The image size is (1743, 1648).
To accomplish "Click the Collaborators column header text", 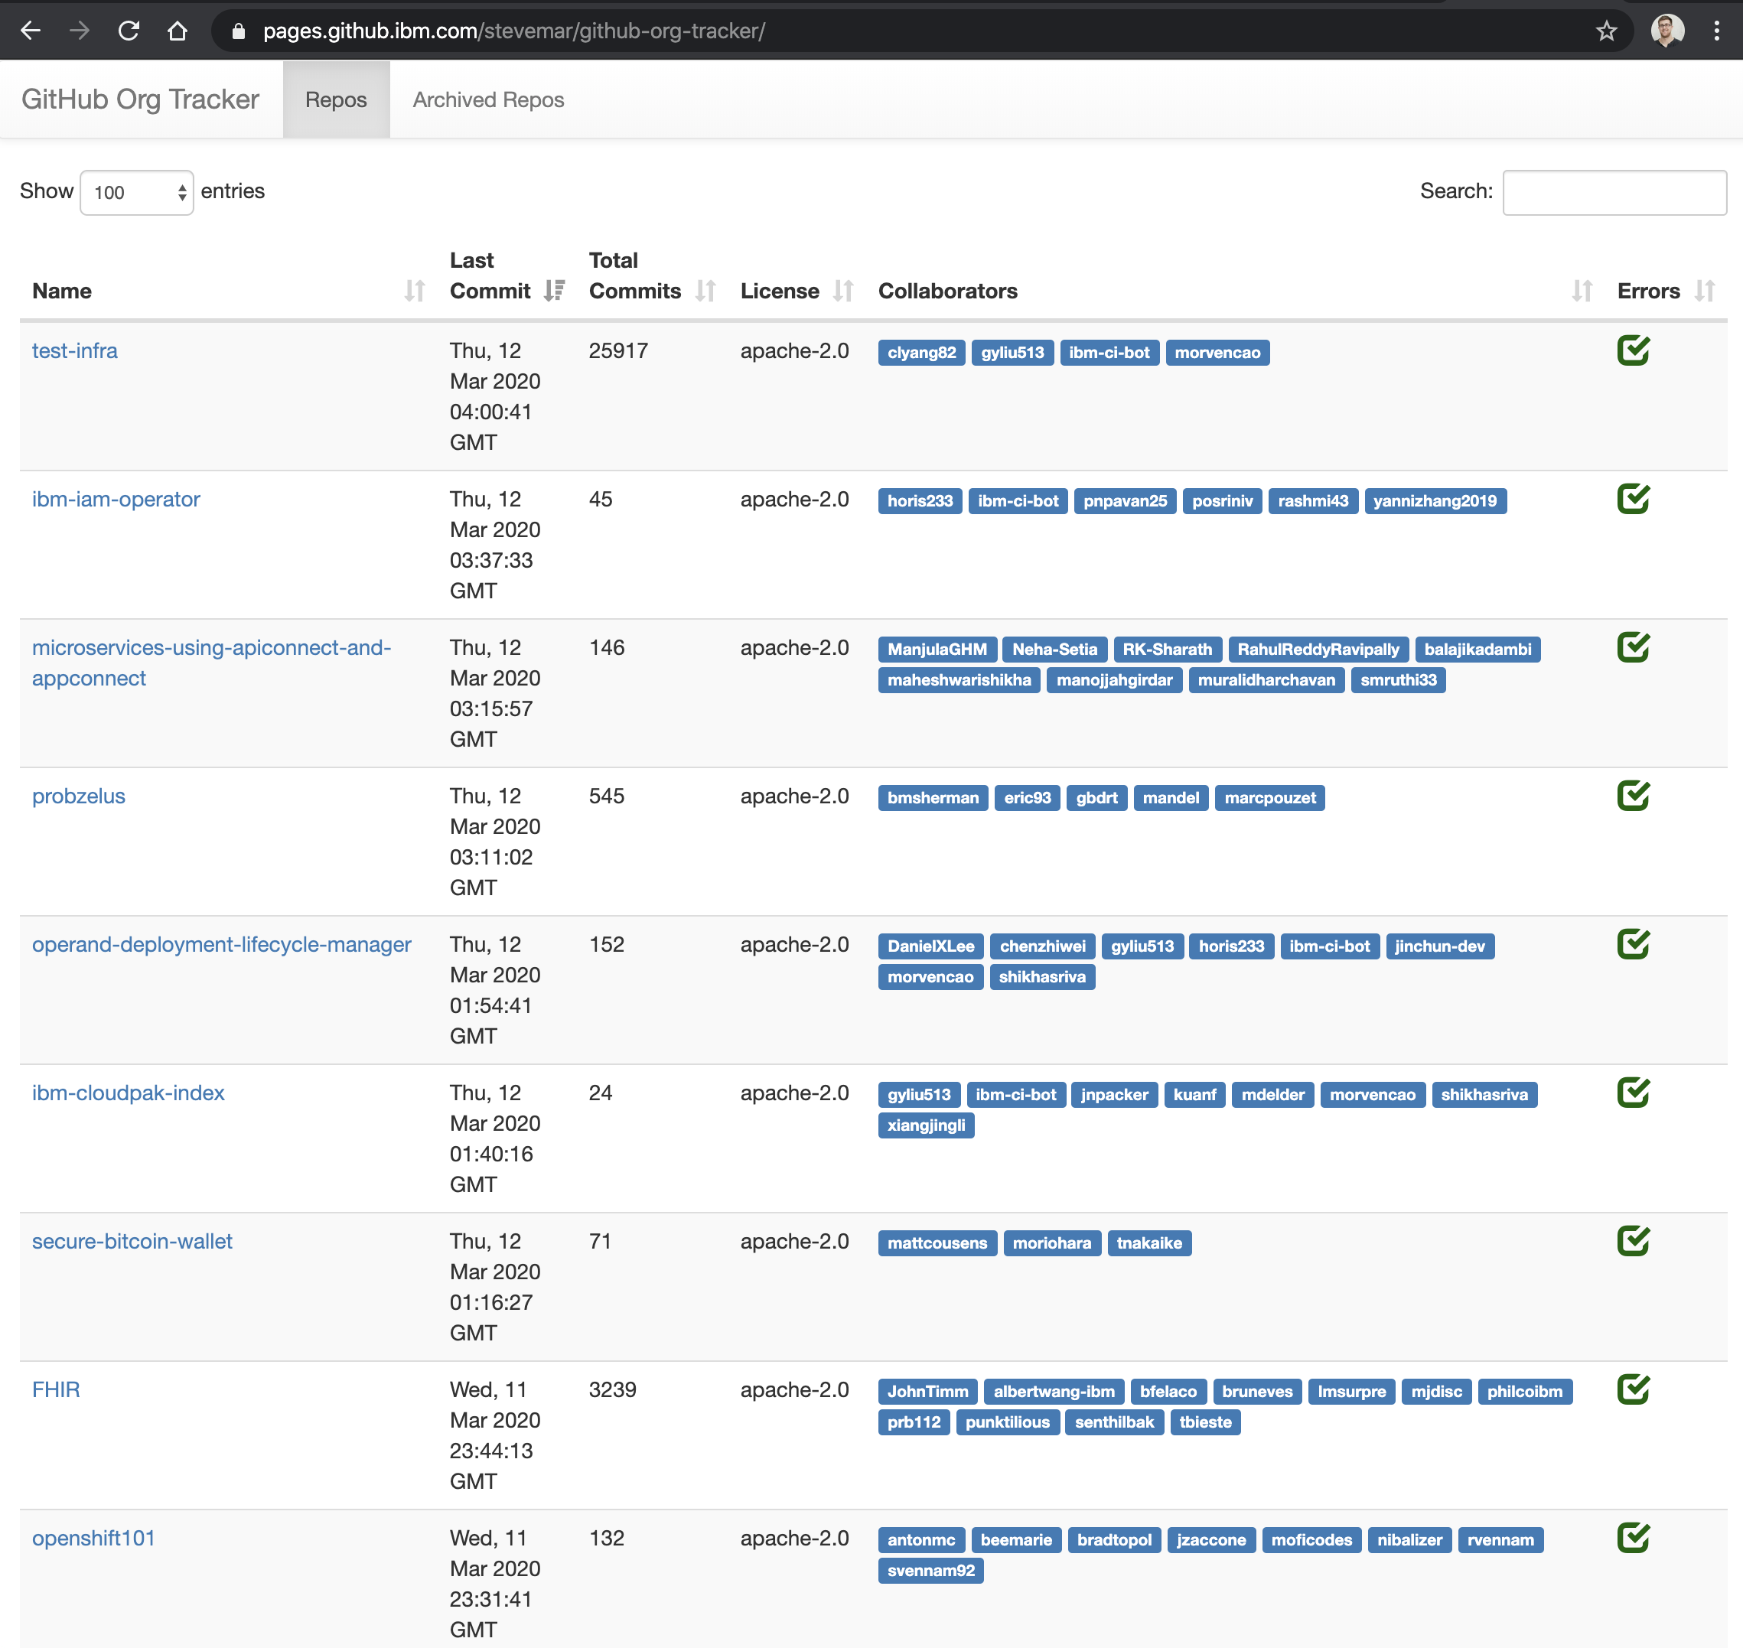I will [948, 291].
